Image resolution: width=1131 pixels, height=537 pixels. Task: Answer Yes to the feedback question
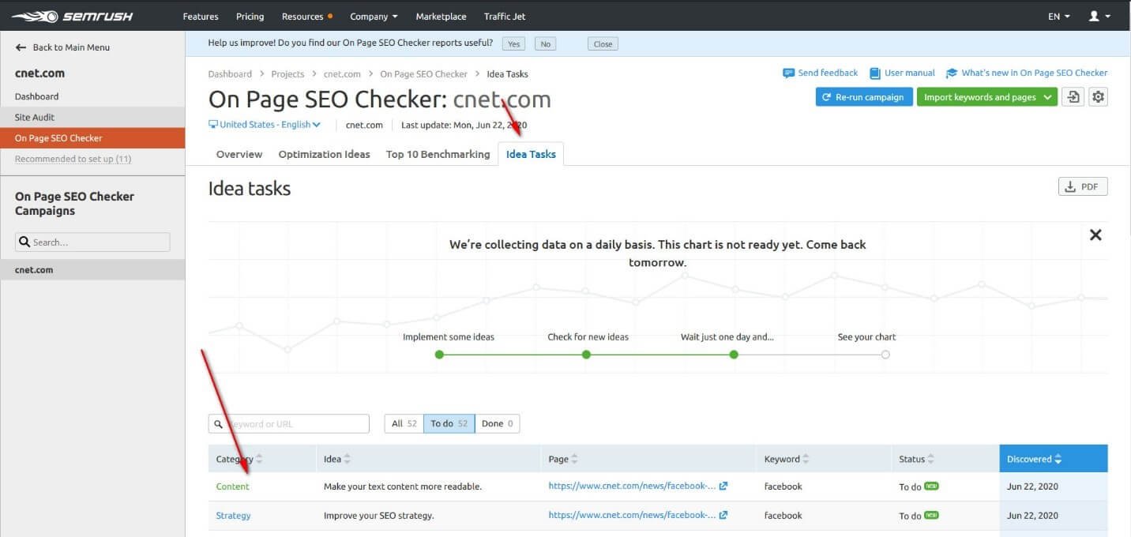513,44
